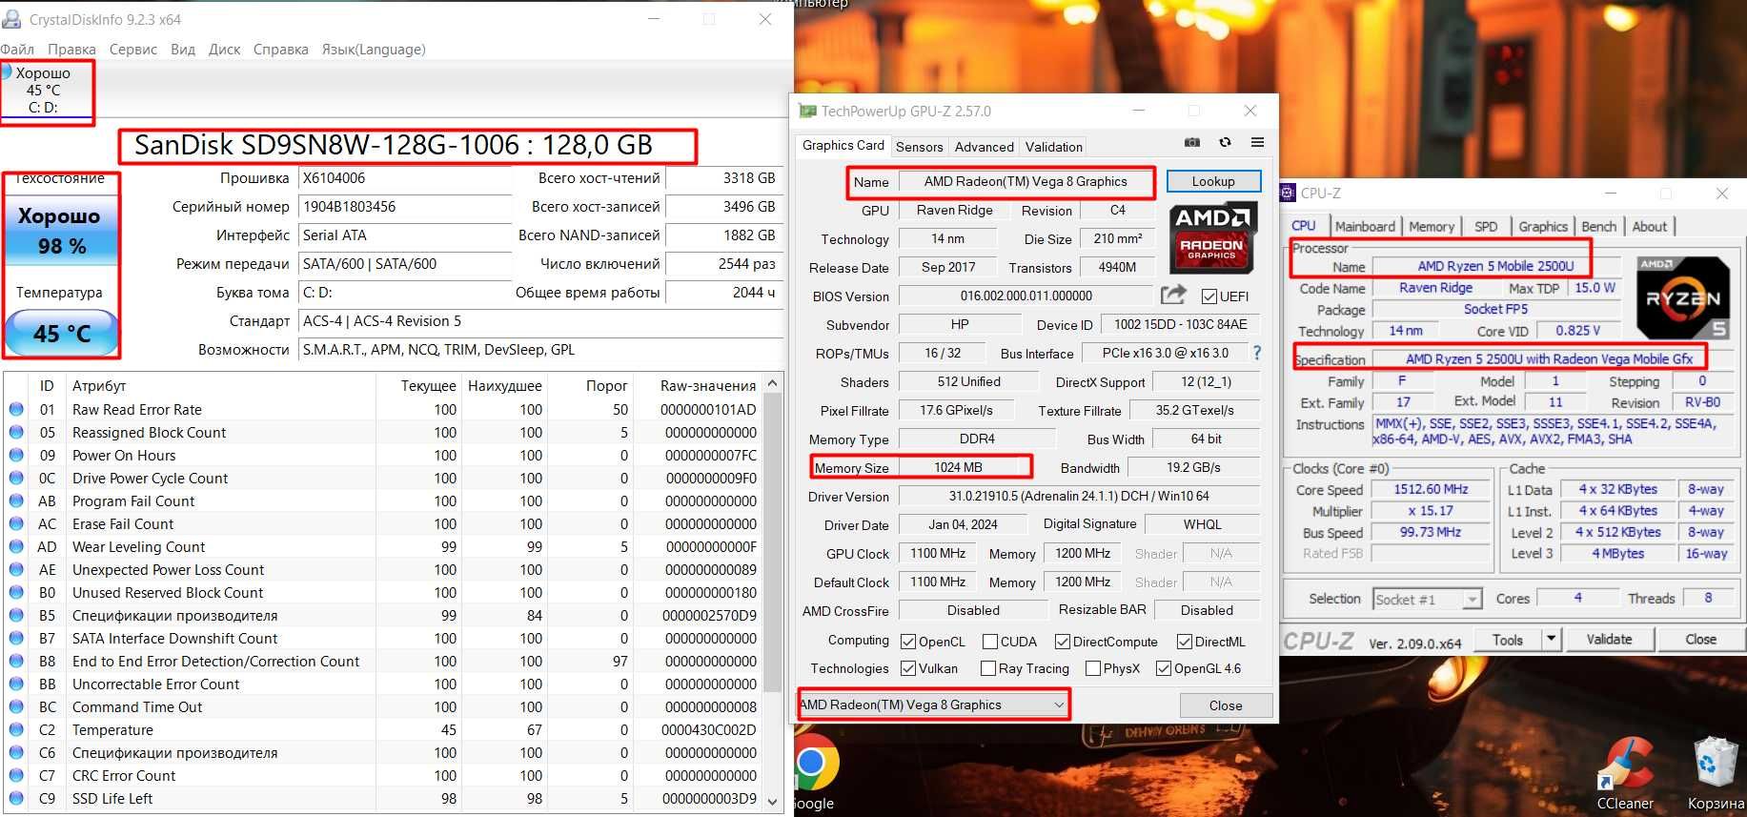Switch to Sensors tab in GPU-Z
This screenshot has width=1747, height=817.
click(x=920, y=147)
